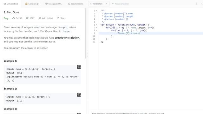
Task: Copy Example 2 using its corner icon
Action: [x=79, y=95]
